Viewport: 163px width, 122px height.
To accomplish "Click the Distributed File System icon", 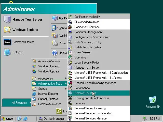I will pos(70,47).
